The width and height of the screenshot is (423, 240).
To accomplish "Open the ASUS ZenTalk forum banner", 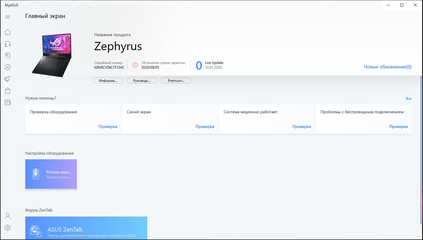I will click(86, 228).
